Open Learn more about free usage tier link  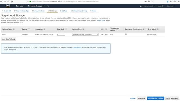[78, 47]
